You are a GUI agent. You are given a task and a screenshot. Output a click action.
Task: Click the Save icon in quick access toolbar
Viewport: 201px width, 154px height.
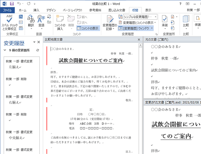[x=12, y=4]
